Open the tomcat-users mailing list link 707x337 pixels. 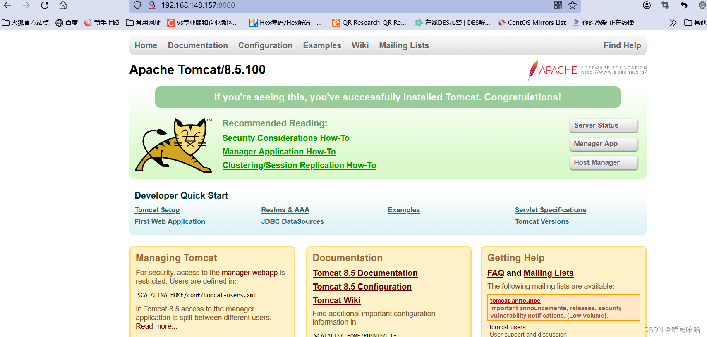click(x=508, y=327)
